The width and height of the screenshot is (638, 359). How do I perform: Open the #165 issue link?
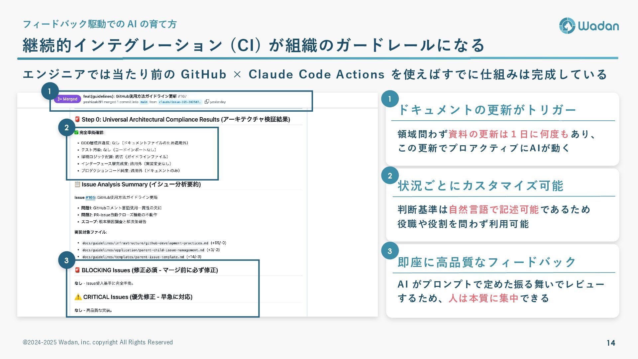pos(90,197)
